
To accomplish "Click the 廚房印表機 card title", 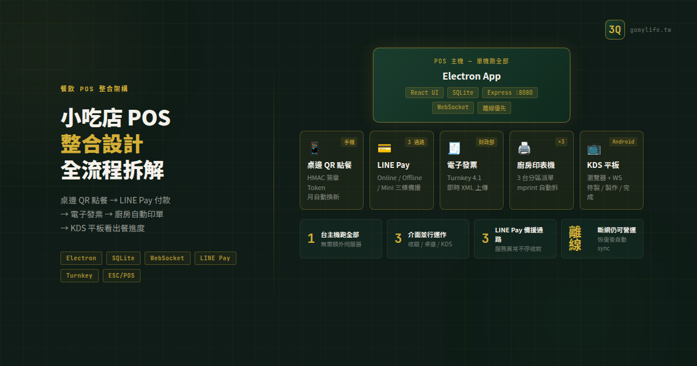I will pos(536,165).
